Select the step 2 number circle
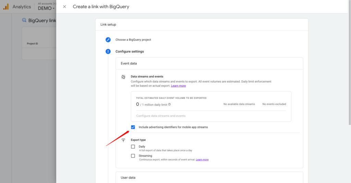The image size is (351, 183). tap(108, 52)
